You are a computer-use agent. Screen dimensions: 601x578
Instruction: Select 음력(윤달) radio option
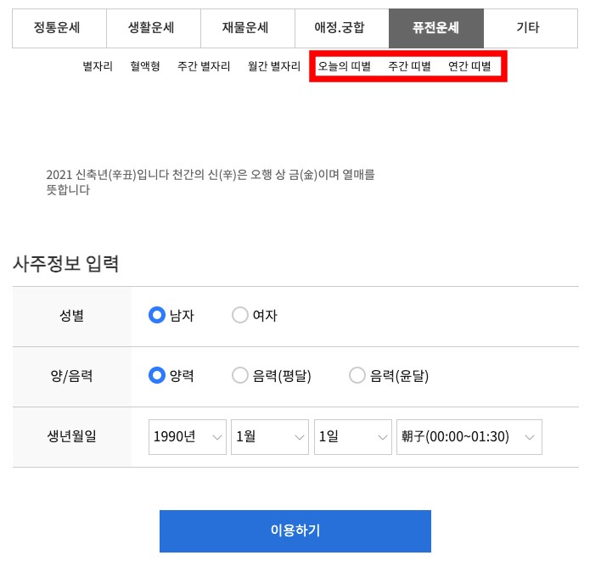tap(357, 375)
